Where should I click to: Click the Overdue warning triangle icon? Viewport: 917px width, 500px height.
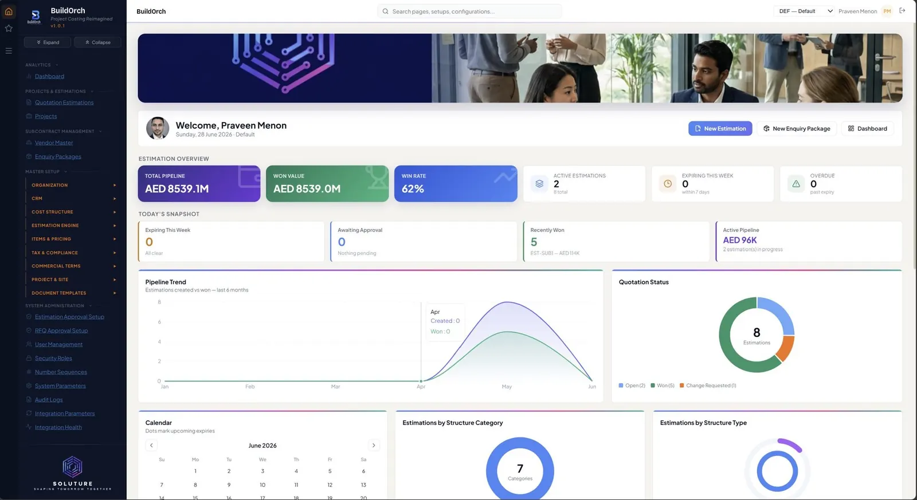(796, 184)
